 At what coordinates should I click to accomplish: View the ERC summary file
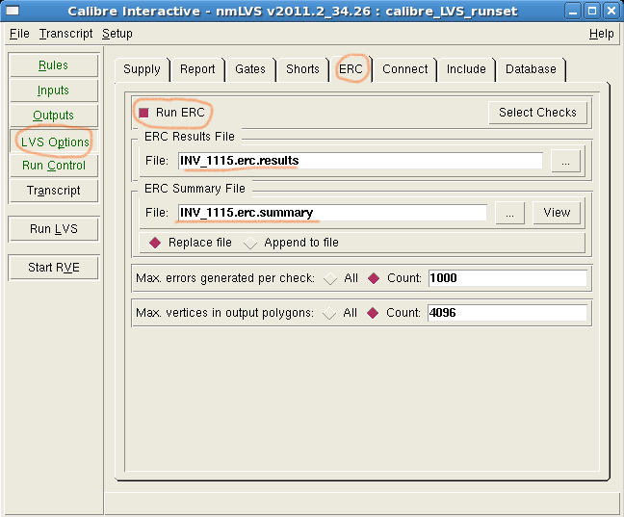pyautogui.click(x=557, y=213)
